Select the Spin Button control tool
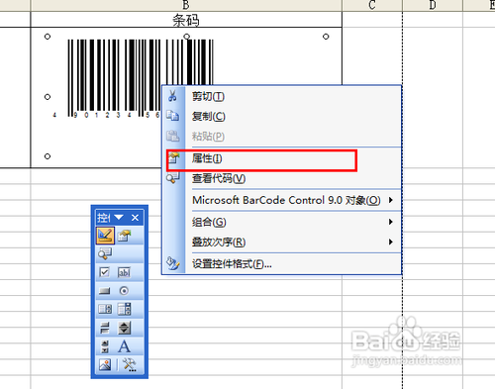The image size is (495, 389). [x=124, y=328]
